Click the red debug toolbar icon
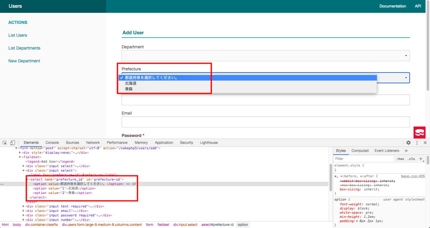430x228 pixels. tap(419, 132)
